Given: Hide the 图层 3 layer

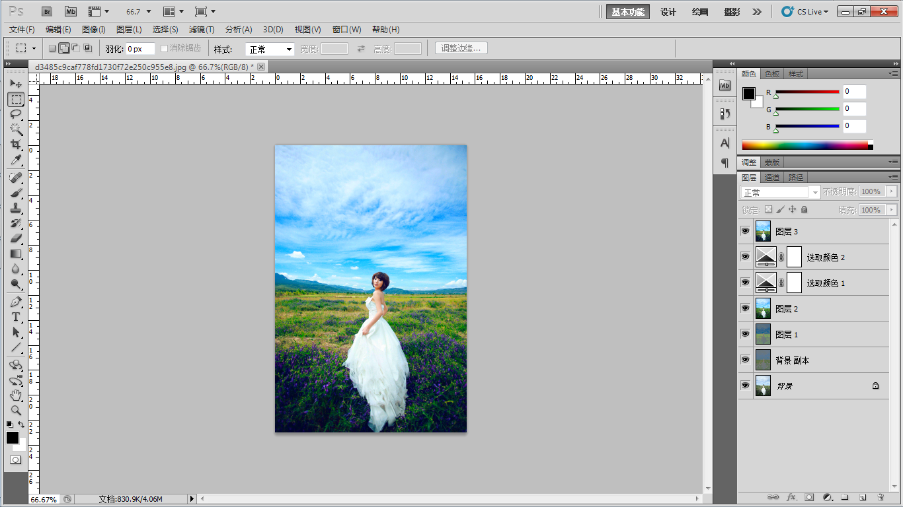Looking at the screenshot, I should (x=745, y=232).
